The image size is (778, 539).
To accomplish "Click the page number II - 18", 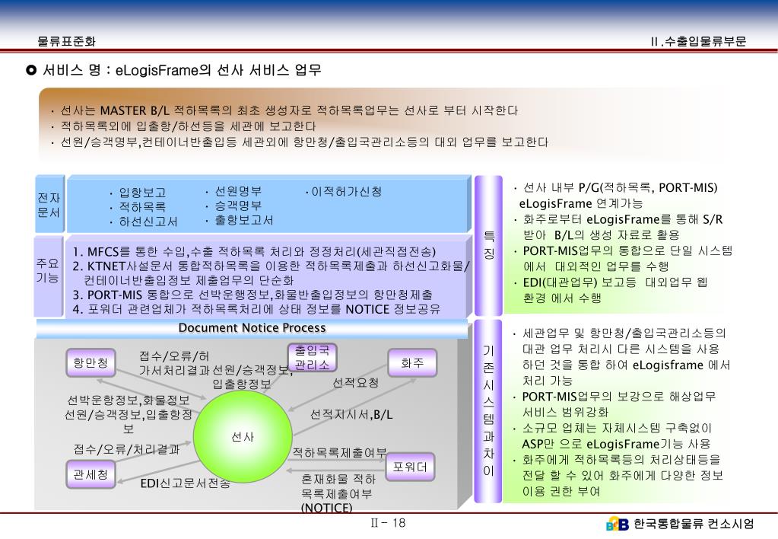I will (388, 523).
